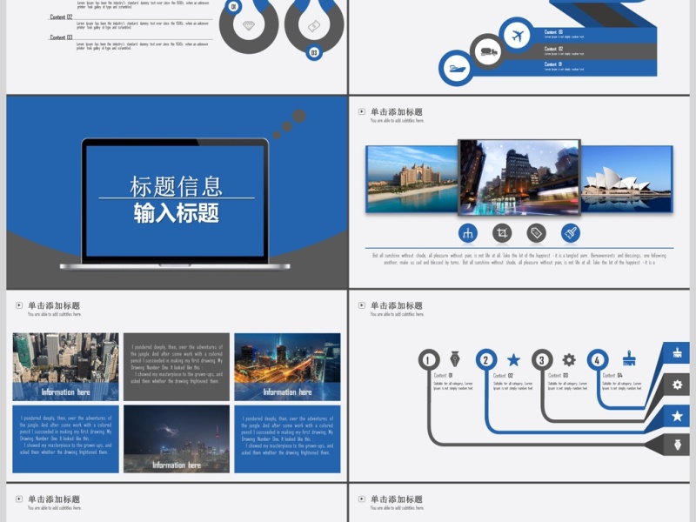Click the white star on blue arrow tab

[x=677, y=416]
